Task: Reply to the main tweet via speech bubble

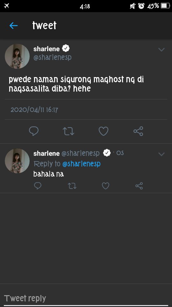Action: (34, 131)
